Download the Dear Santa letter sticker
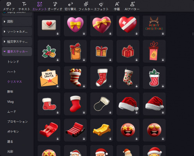The height and width of the screenshot is (156, 194). (58, 86)
